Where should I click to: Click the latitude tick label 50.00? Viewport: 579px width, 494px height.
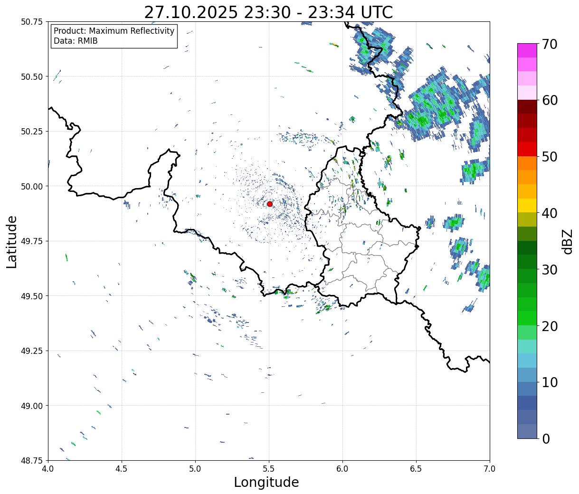pos(32,186)
